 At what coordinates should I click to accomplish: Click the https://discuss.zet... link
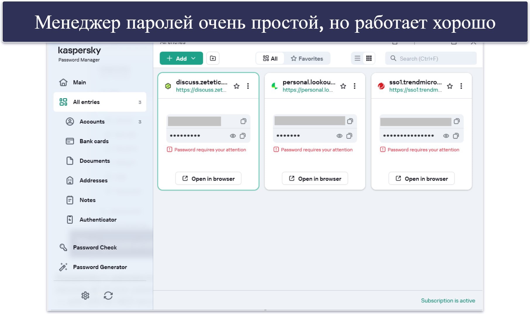coord(201,90)
